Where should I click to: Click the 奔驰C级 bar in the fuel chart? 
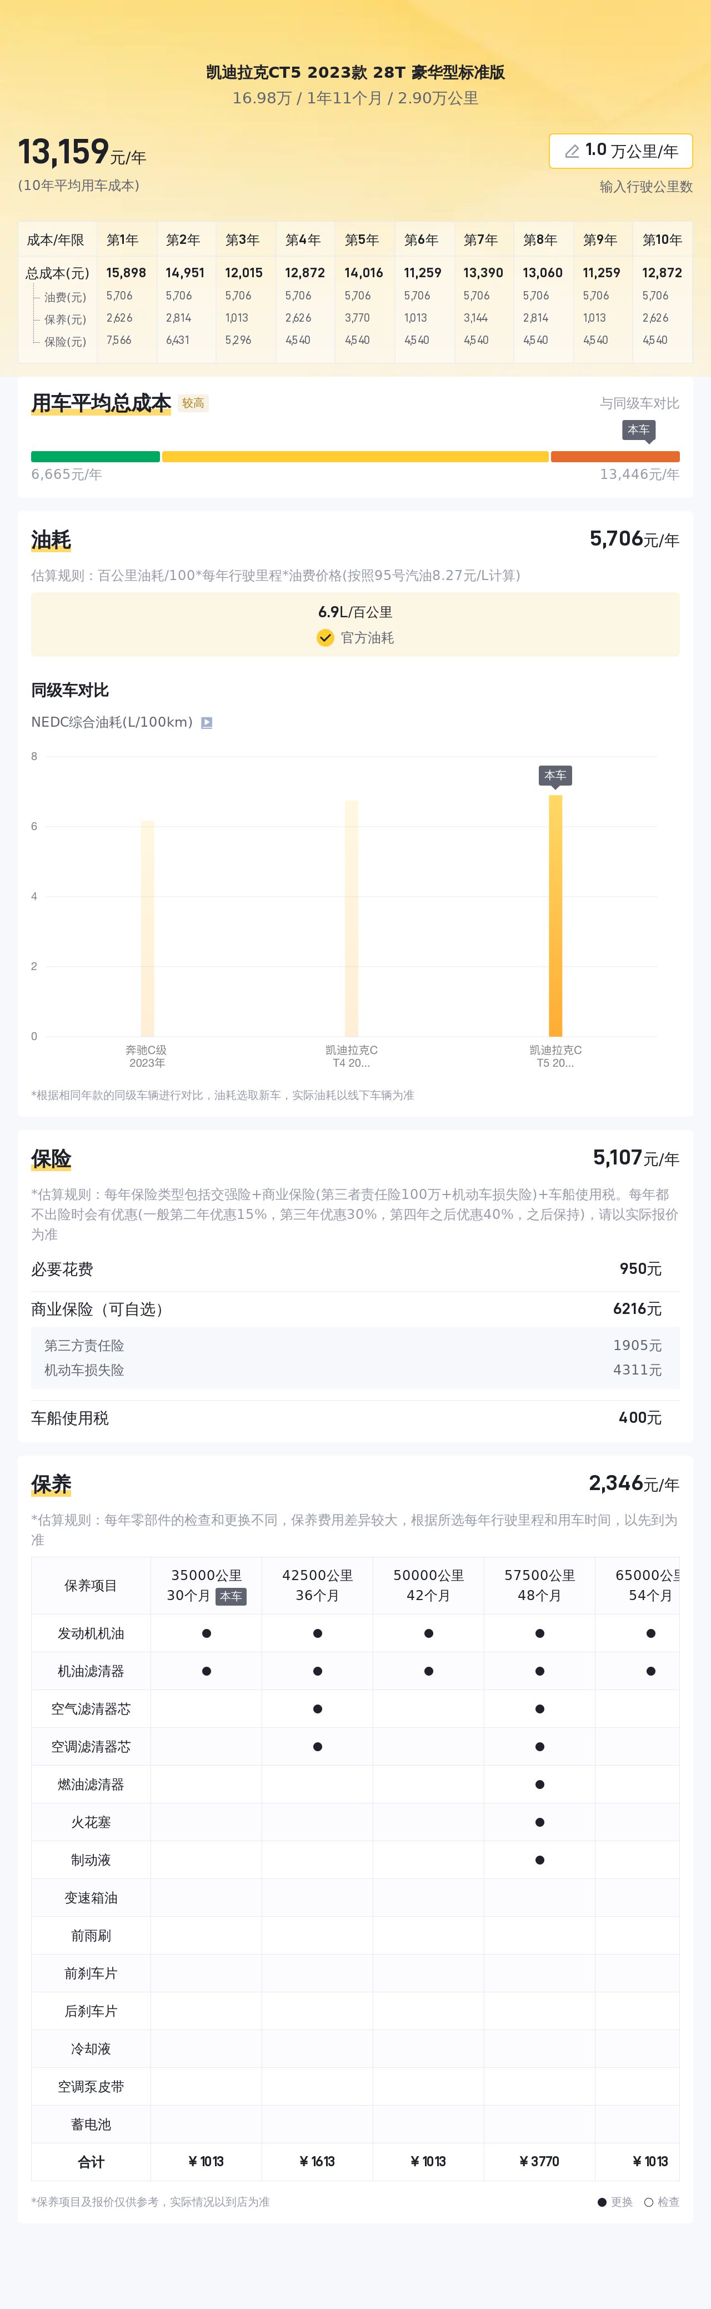147,928
